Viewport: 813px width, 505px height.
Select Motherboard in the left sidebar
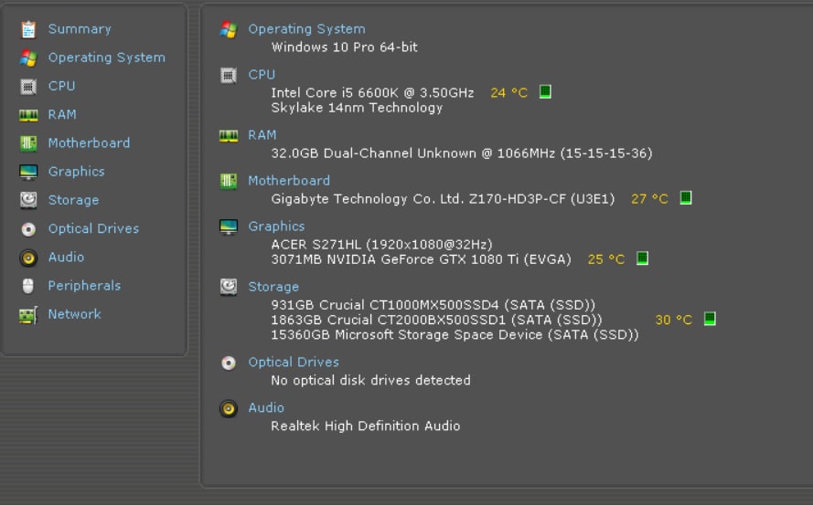pos(89,143)
